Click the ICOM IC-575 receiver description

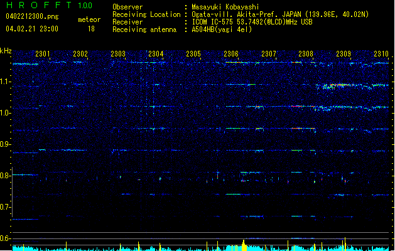pyautogui.click(x=252, y=22)
